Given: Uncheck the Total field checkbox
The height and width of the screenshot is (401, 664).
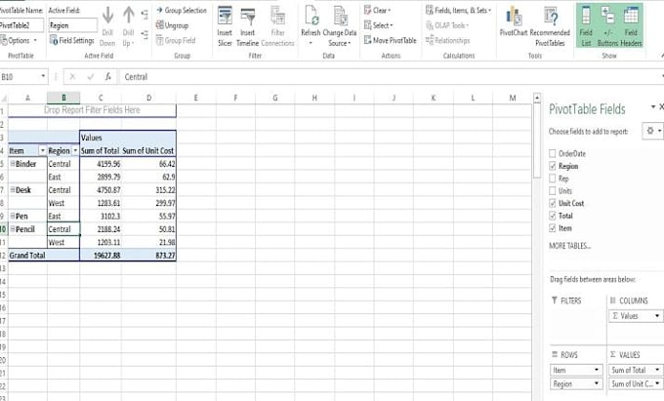Looking at the screenshot, I should tap(553, 216).
